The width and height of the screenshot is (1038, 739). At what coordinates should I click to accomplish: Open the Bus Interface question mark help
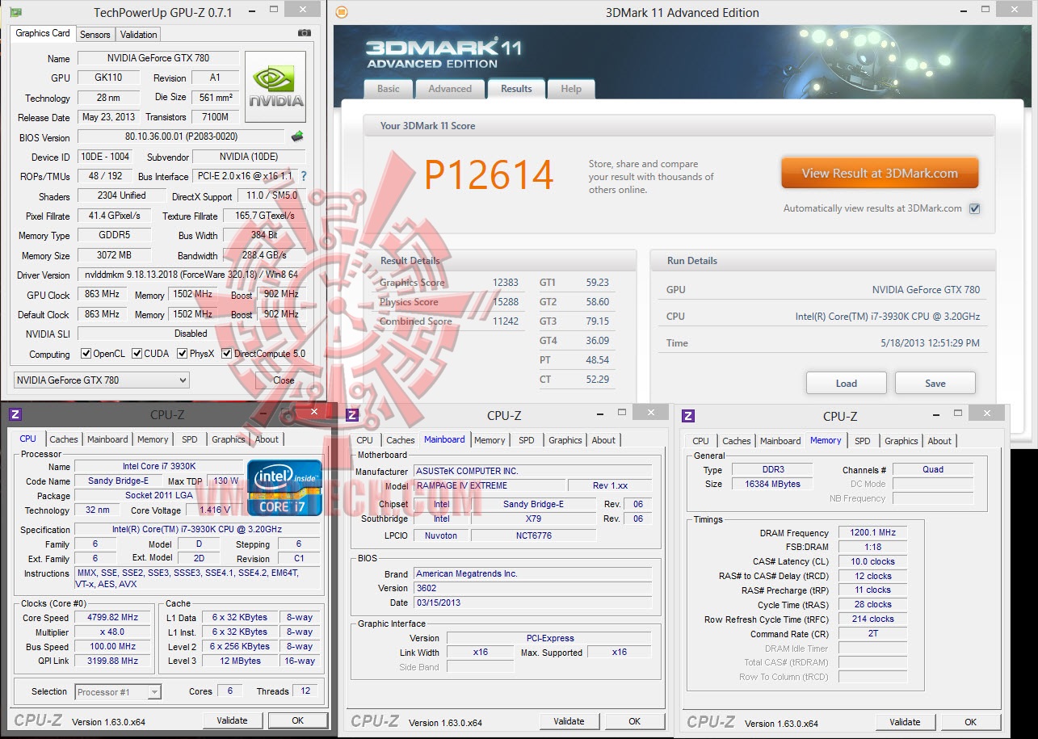(x=304, y=176)
